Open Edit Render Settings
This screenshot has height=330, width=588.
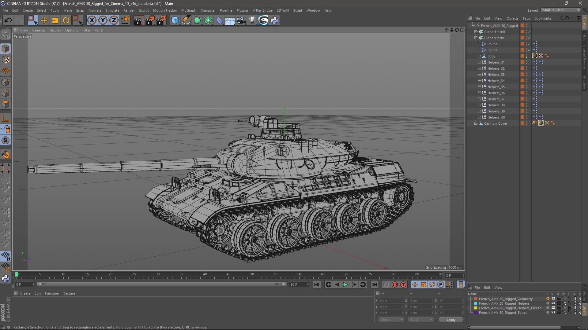click(x=161, y=20)
